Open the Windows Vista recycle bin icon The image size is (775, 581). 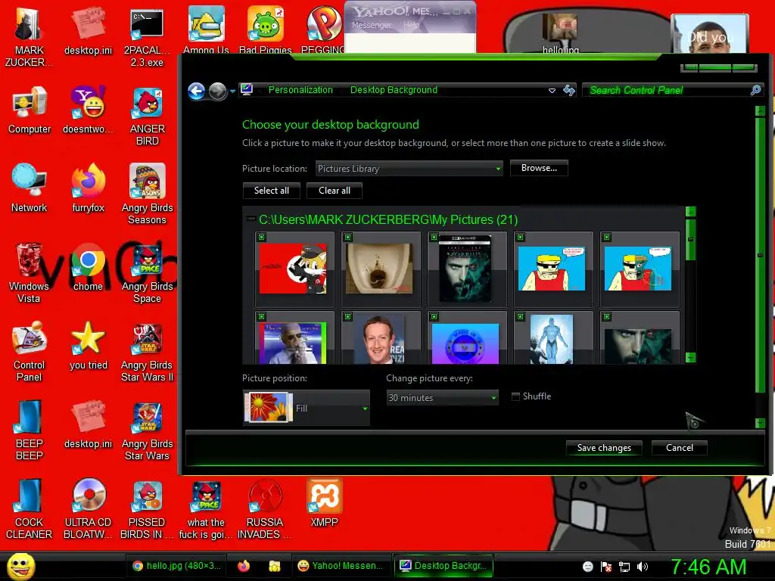coord(29,273)
